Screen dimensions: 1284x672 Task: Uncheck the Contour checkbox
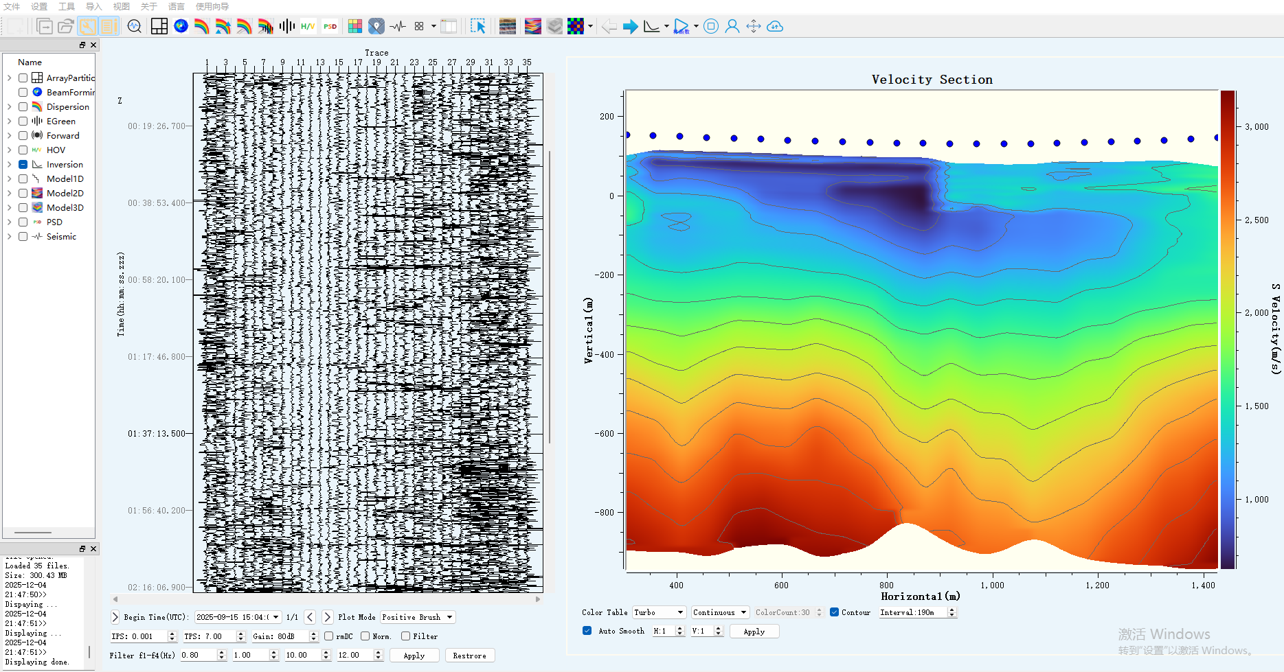tap(834, 612)
